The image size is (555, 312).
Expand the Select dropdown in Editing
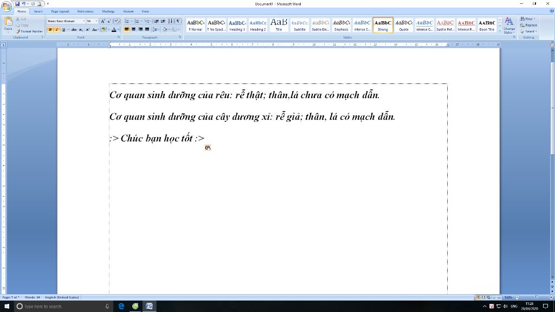[x=529, y=31]
